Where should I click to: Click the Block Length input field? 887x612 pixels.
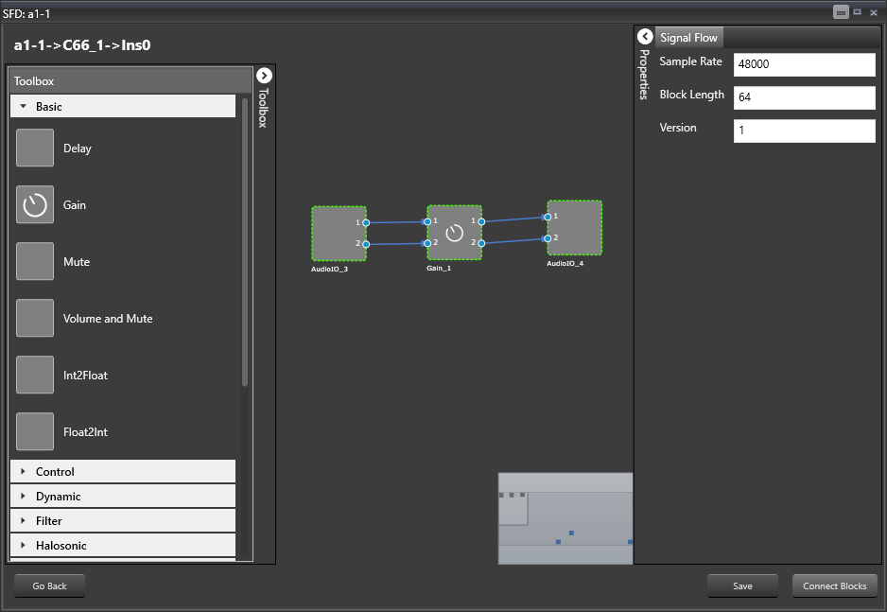pos(805,97)
